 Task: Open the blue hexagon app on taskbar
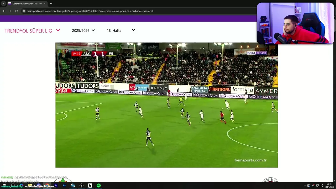click(73, 185)
